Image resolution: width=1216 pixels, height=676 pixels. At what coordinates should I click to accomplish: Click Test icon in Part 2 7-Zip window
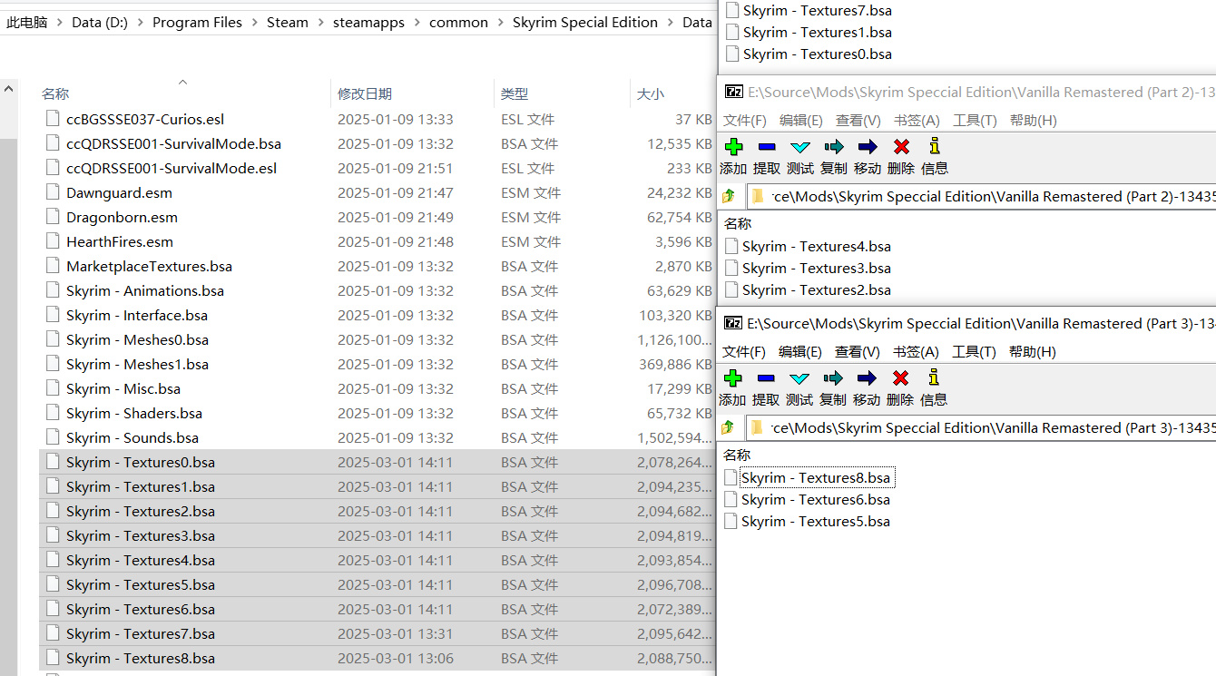799,147
